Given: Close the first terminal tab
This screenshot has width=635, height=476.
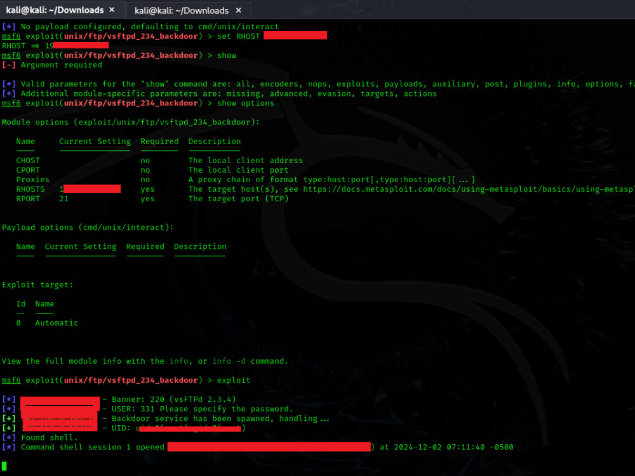Looking at the screenshot, I should click(x=112, y=10).
